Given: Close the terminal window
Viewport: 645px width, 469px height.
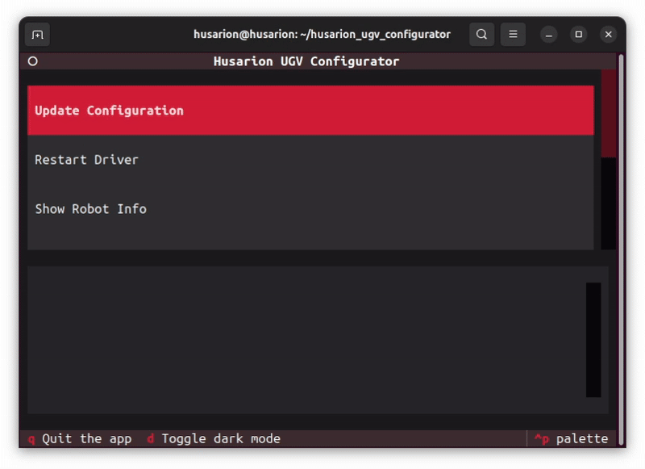Looking at the screenshot, I should (x=609, y=35).
